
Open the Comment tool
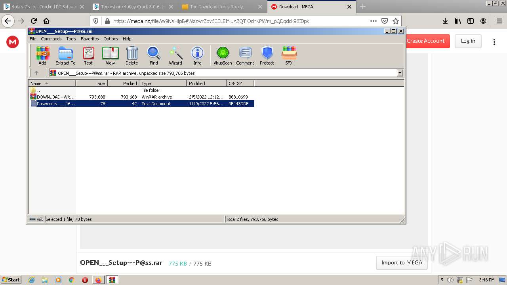point(245,55)
